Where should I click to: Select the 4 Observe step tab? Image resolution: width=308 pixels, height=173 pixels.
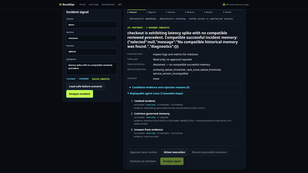click(194, 12)
